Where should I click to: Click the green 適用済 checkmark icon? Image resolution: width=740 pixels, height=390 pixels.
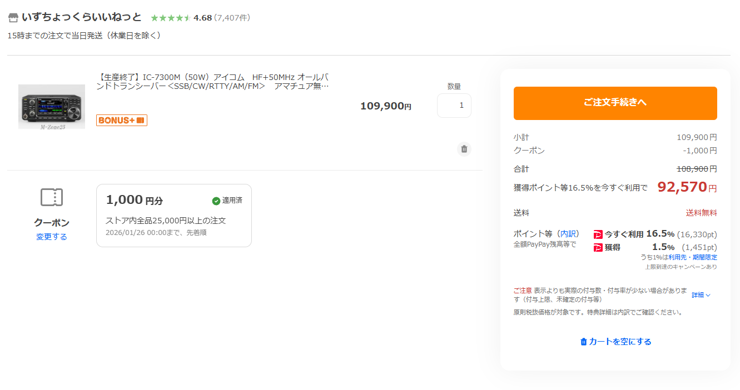tap(216, 201)
